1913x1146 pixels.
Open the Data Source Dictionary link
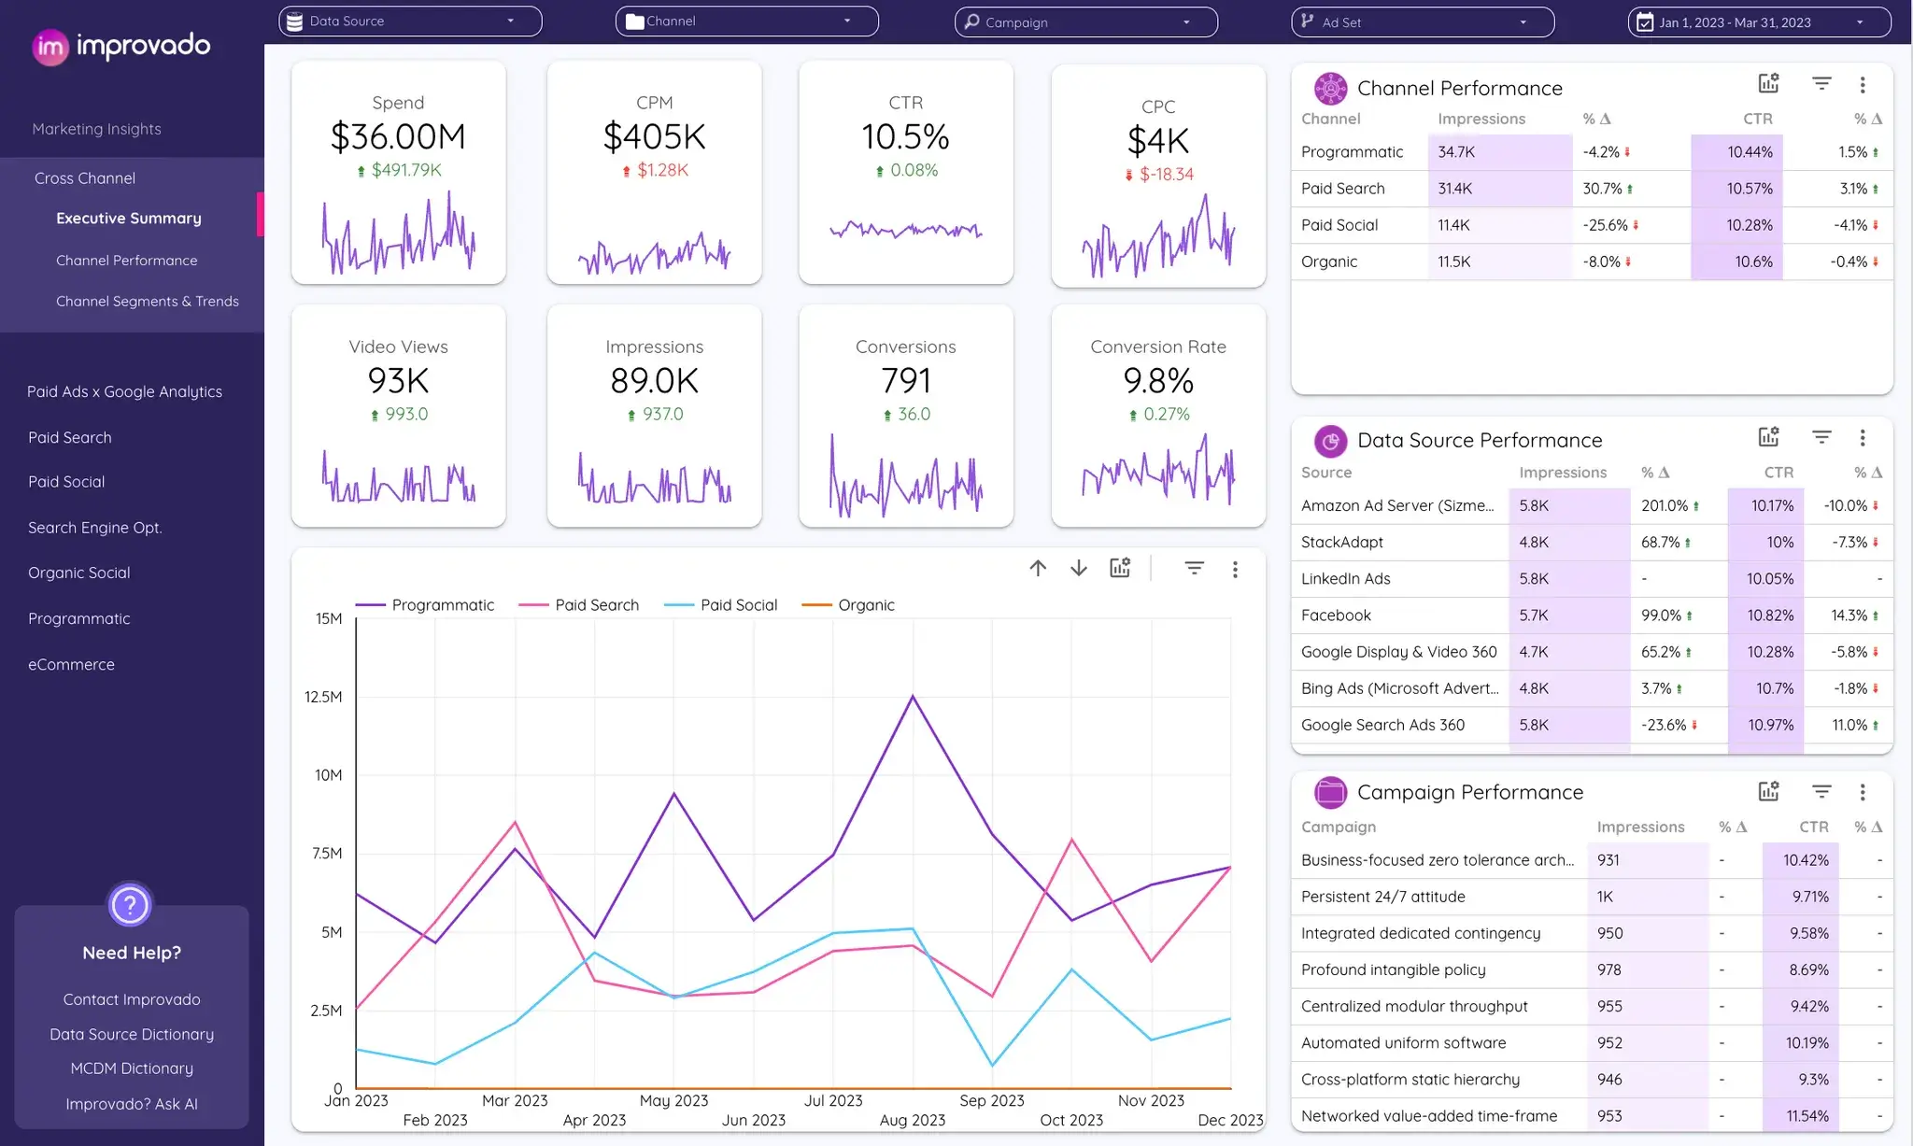pos(132,1034)
